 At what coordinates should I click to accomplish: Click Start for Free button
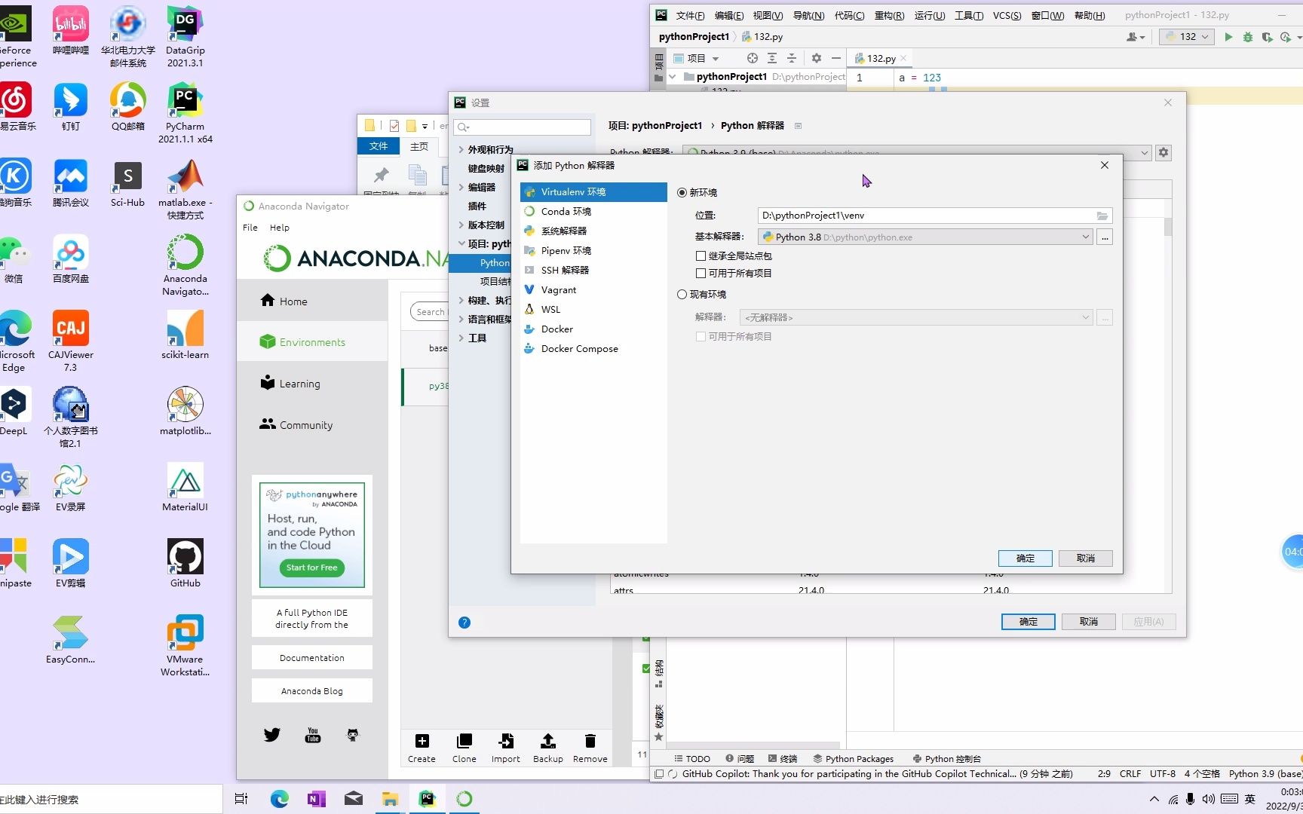pyautogui.click(x=311, y=568)
